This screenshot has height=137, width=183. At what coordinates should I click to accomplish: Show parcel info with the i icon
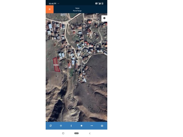click(x=71, y=126)
